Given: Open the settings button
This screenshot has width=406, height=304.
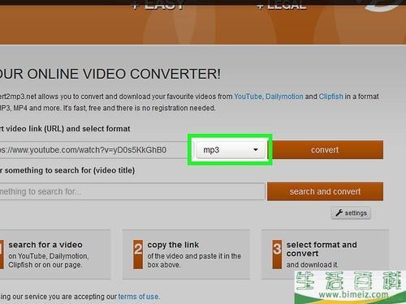Looking at the screenshot, I should (351, 213).
